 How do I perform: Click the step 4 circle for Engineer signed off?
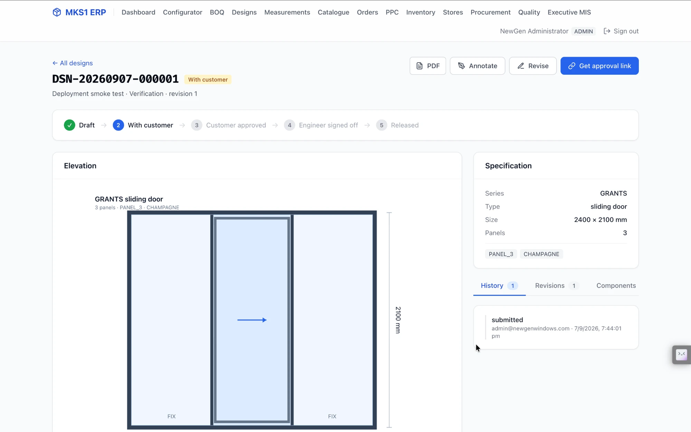289,125
